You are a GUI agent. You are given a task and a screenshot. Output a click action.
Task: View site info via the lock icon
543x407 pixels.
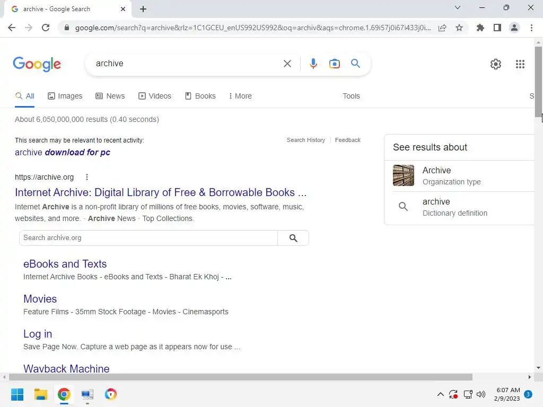click(x=67, y=28)
